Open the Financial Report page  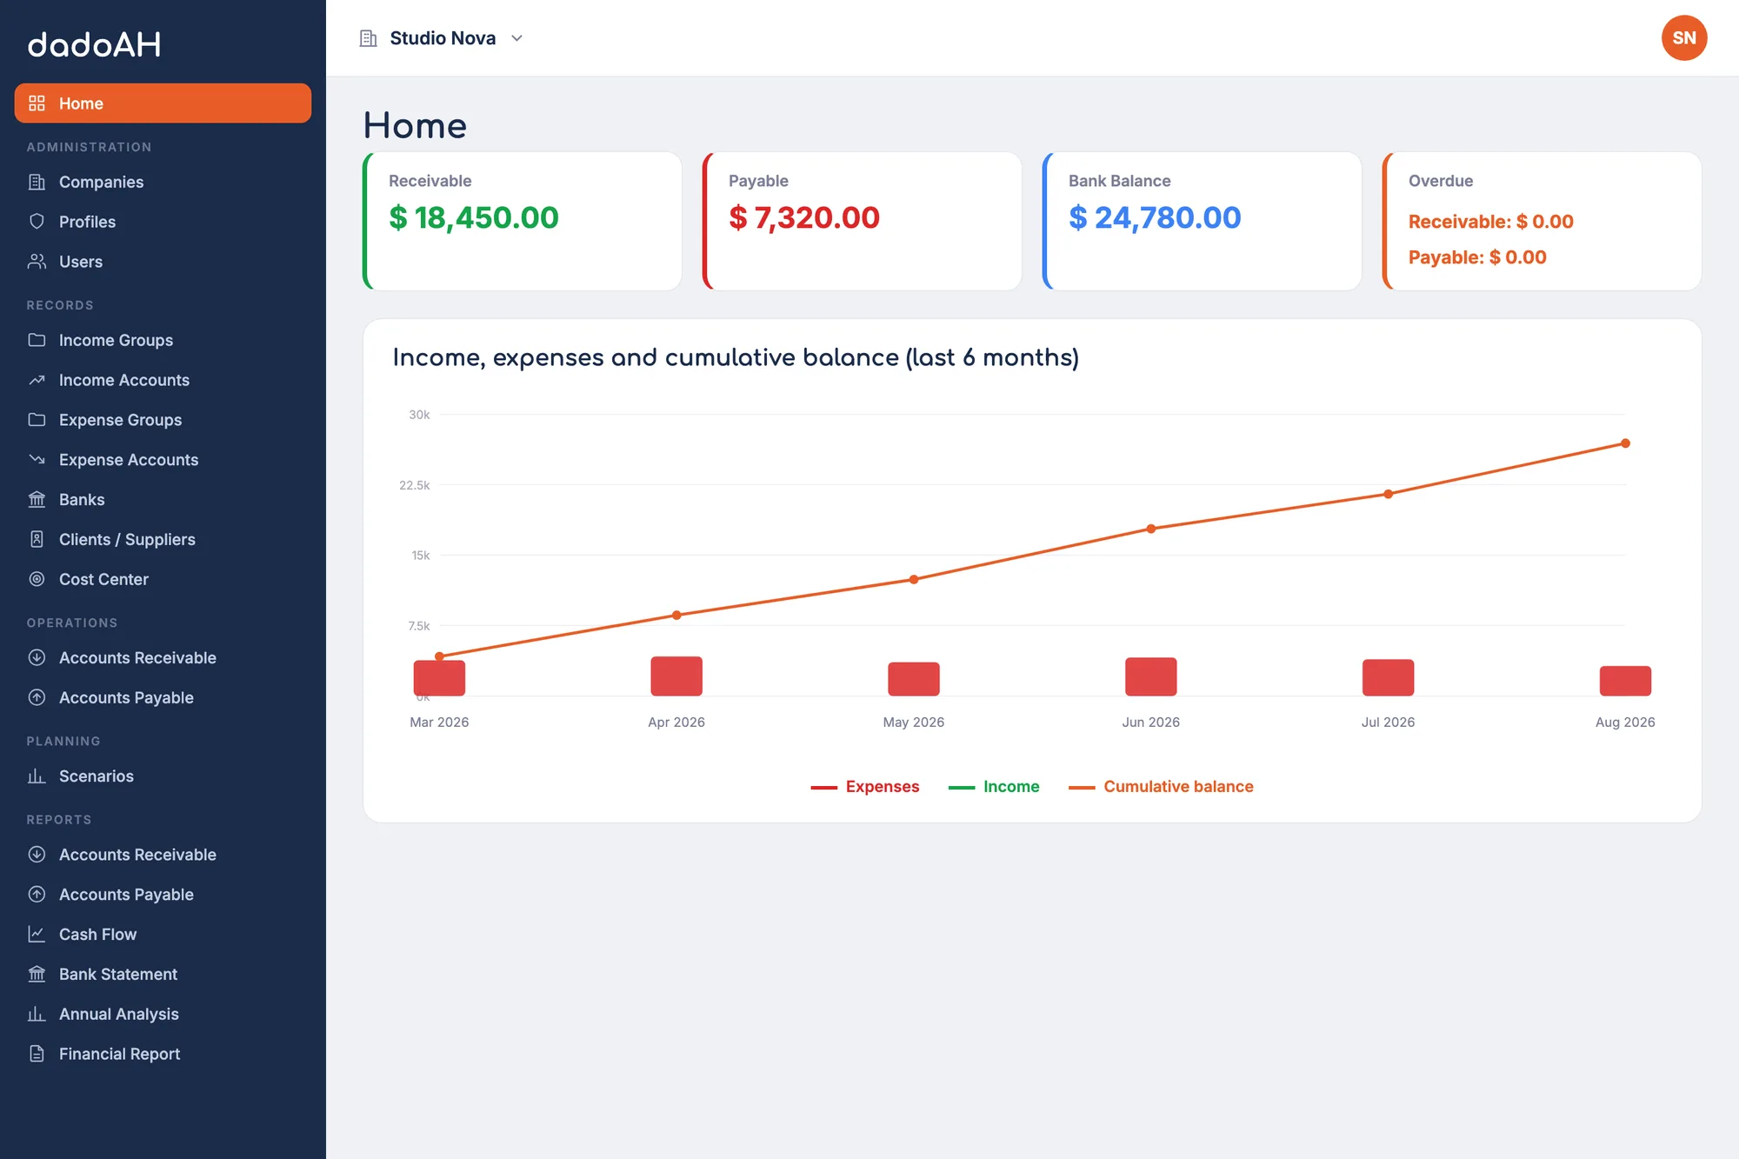click(x=163, y=1054)
